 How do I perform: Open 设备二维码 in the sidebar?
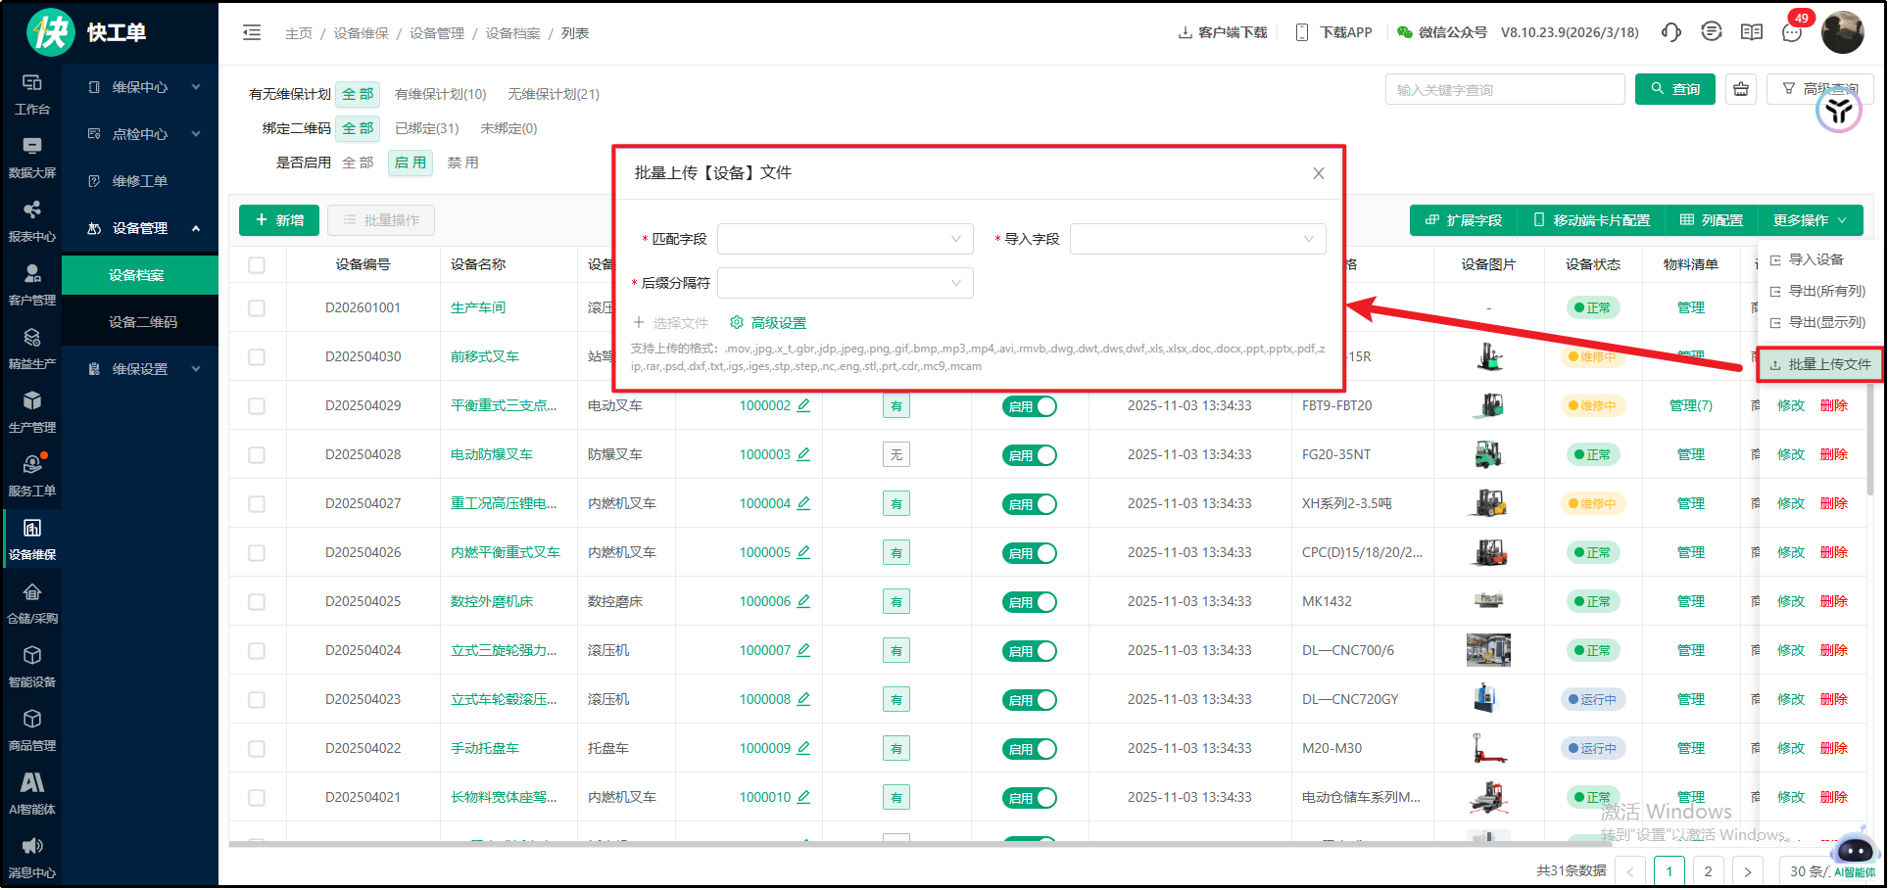point(143,322)
